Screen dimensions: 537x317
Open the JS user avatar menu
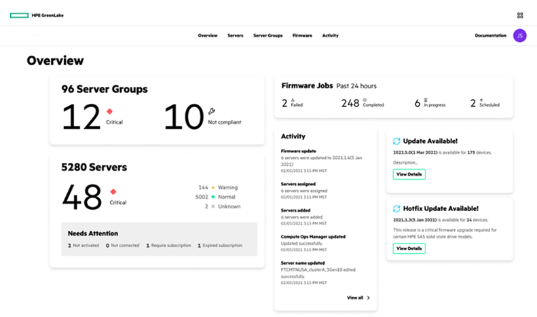pyautogui.click(x=519, y=35)
